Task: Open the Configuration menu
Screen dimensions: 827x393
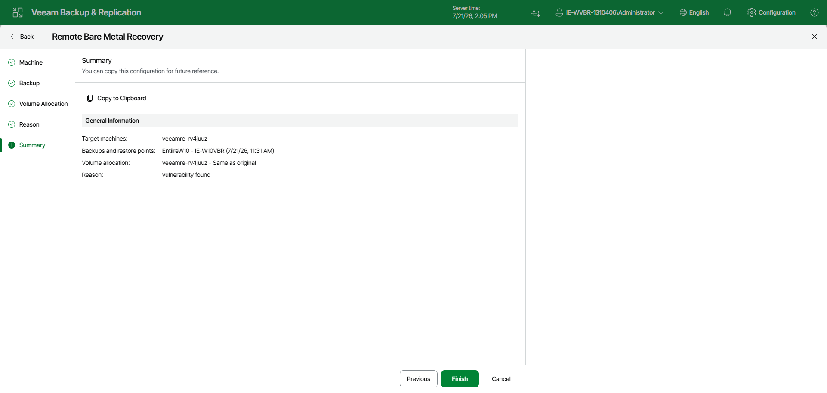Action: (771, 12)
